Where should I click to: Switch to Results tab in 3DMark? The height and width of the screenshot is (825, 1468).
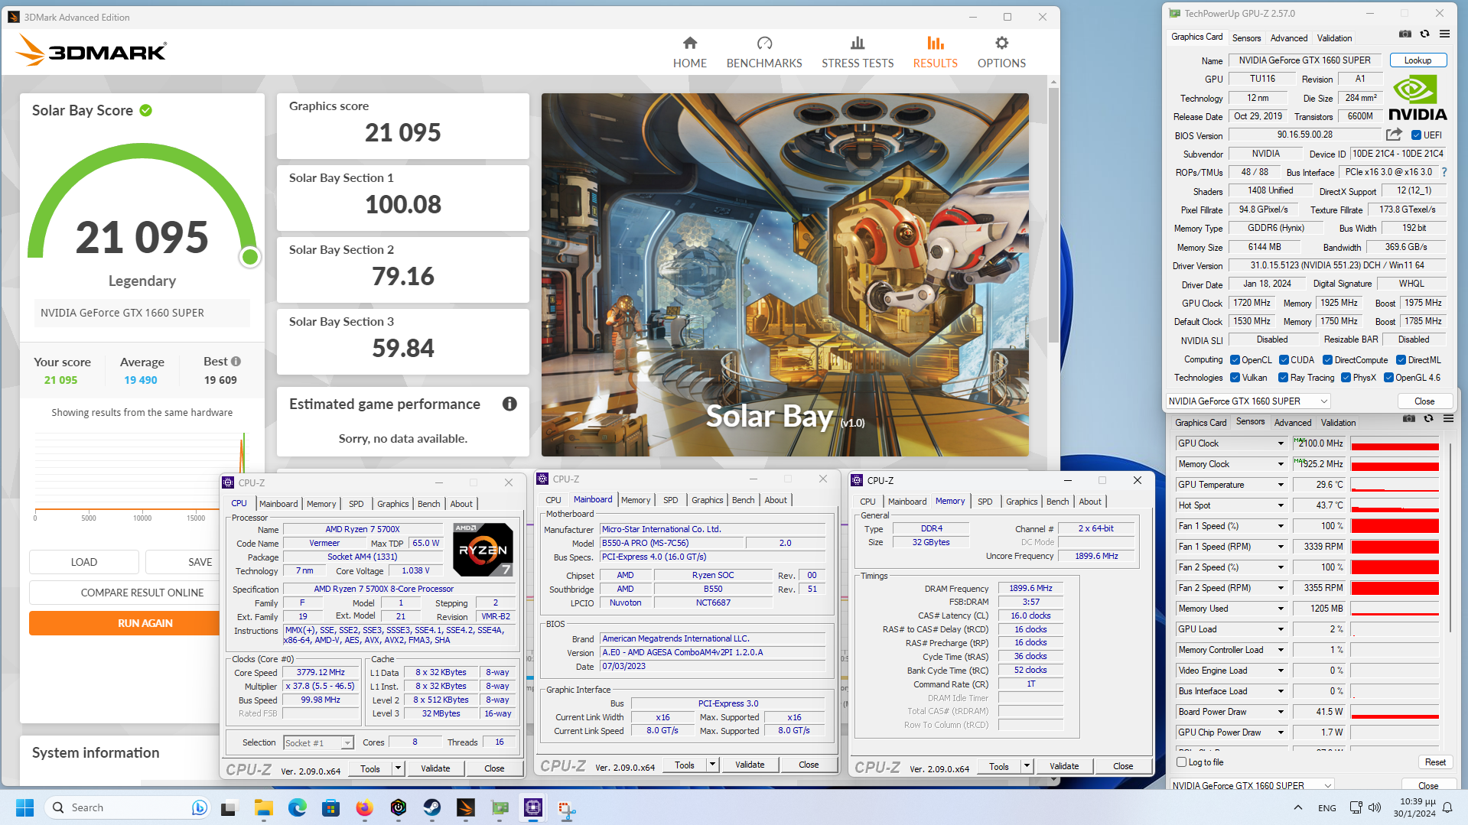point(935,52)
